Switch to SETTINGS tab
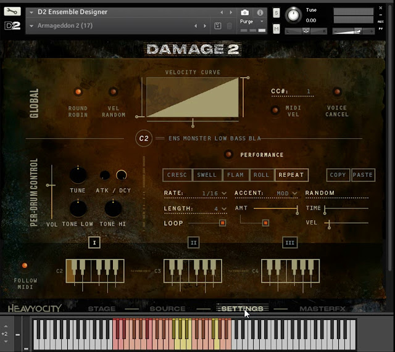This screenshot has height=352, width=395. coord(242,309)
